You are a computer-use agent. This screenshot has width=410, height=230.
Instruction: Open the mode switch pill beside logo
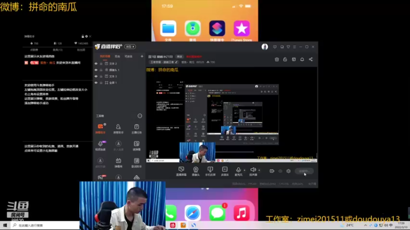pyautogui.click(x=130, y=47)
